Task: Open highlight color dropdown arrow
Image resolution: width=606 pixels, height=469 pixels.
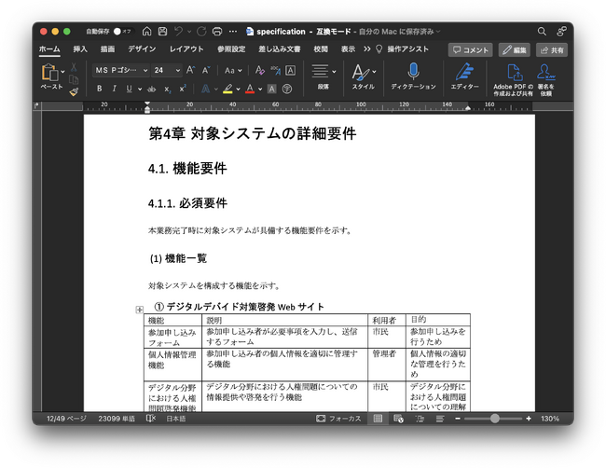Action: pos(238,90)
